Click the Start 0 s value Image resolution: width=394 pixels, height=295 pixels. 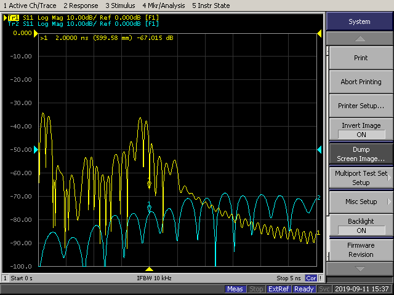[x=22, y=278]
